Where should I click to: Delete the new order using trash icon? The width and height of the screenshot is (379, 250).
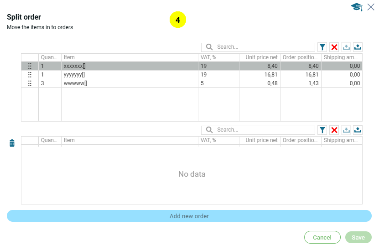[x=12, y=143]
